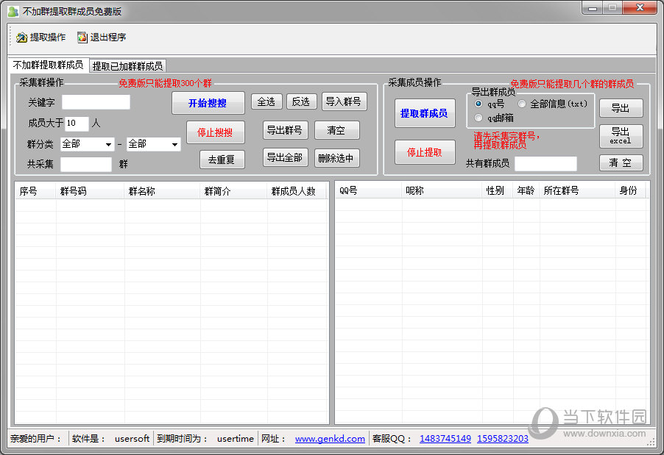Switch to 提取已加群群成员 tab
The width and height of the screenshot is (664, 455).
tap(127, 66)
